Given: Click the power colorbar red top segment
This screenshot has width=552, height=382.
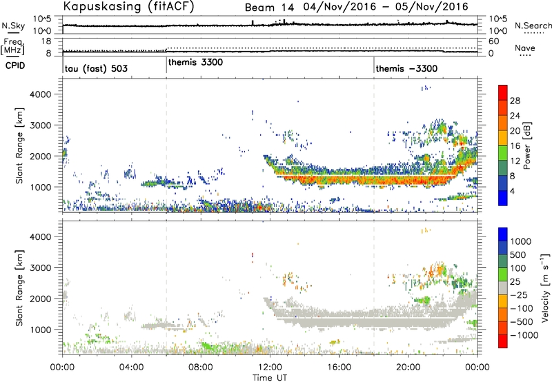Looking at the screenshot, I should pos(503,92).
